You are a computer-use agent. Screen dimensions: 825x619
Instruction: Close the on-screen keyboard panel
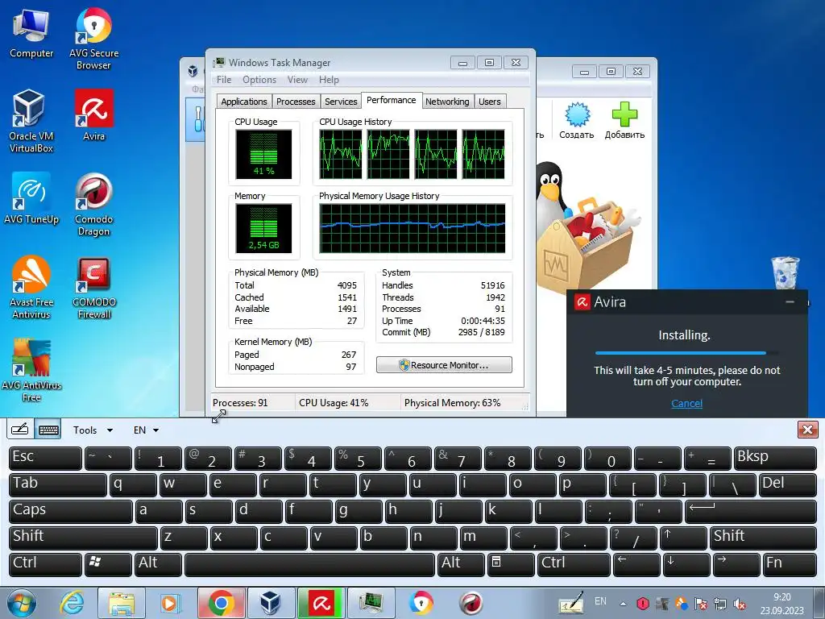point(807,430)
